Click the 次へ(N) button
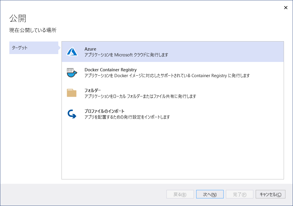Screen dimensions: 293x206 tap(210, 194)
